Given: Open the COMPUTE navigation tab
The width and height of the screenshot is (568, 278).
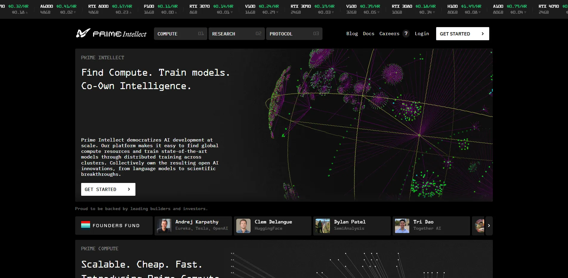Looking at the screenshot, I should click(x=180, y=34).
